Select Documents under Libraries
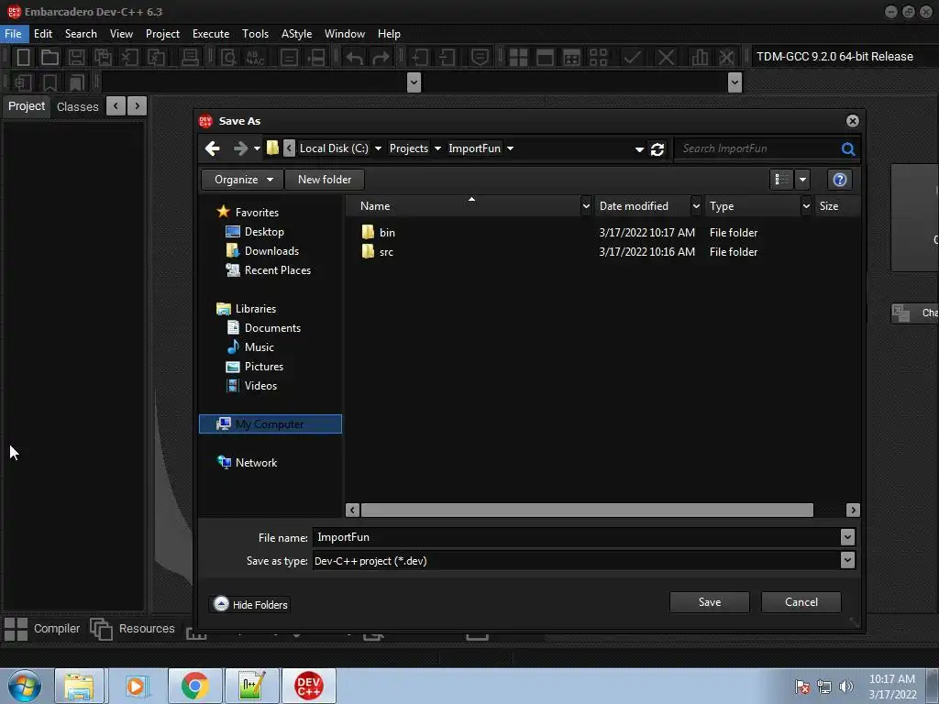This screenshot has width=939, height=704. click(x=263, y=328)
